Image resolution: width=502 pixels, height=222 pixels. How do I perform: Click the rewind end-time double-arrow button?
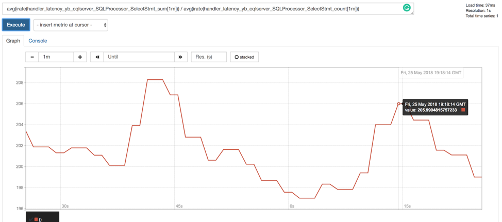point(97,57)
